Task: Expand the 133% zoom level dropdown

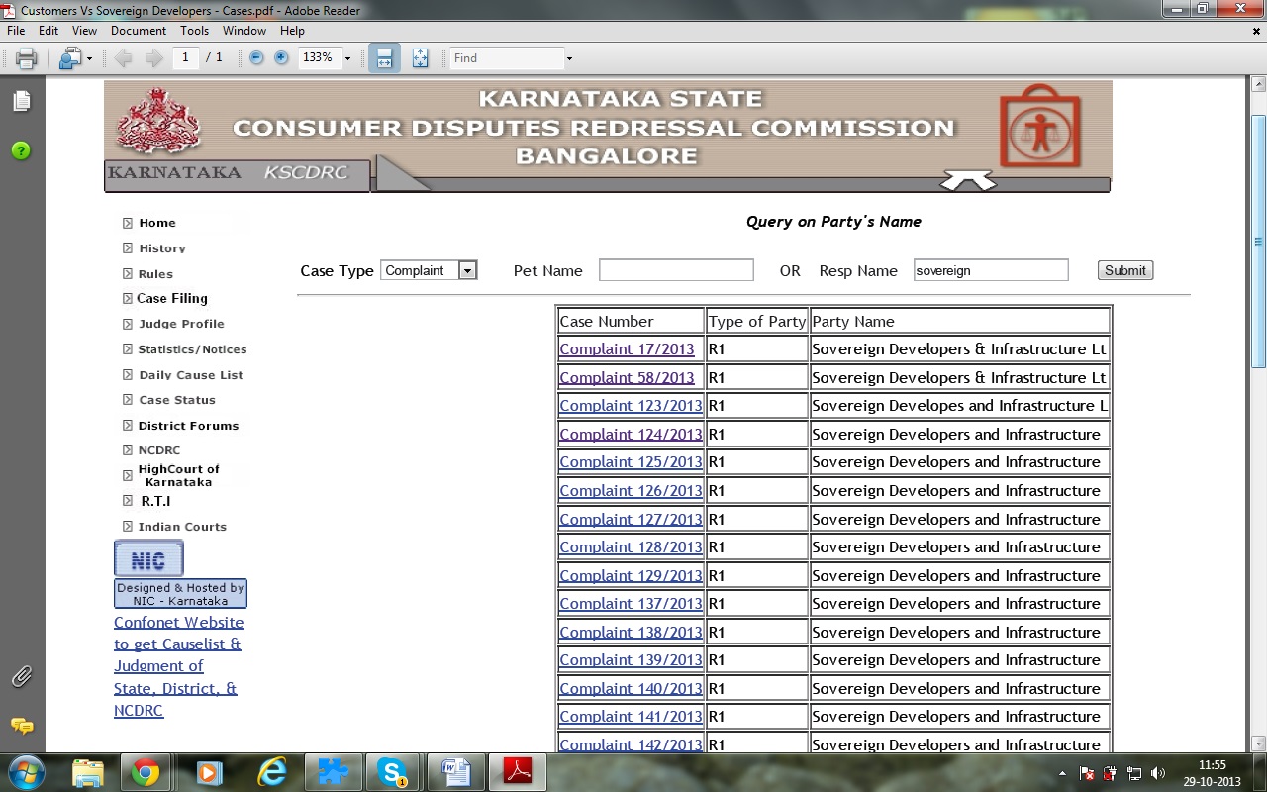Action: tap(347, 59)
